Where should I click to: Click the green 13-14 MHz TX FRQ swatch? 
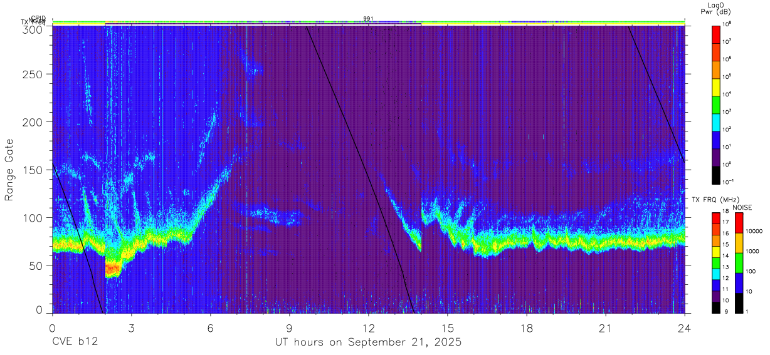tap(716, 263)
